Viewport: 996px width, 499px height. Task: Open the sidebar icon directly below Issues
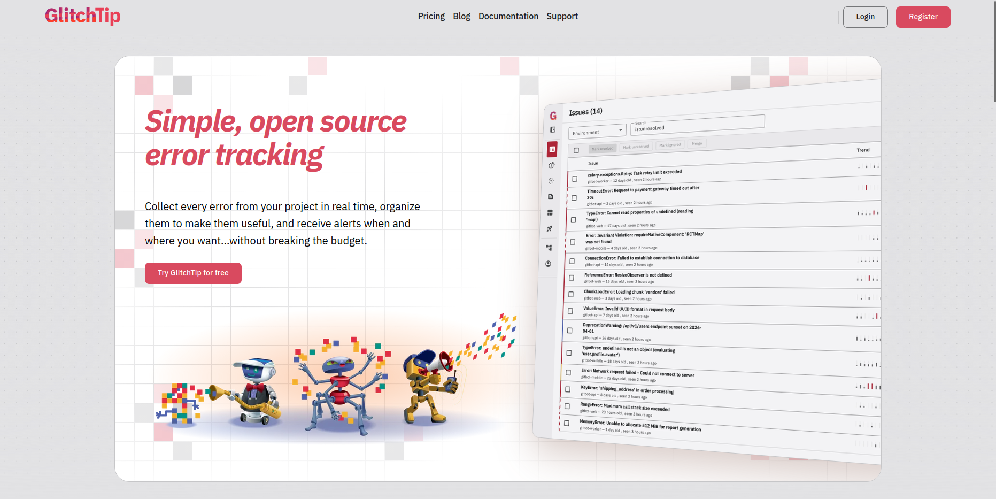551,165
